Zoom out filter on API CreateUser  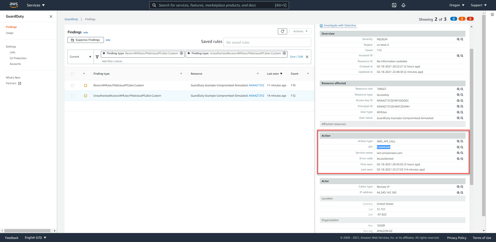pyautogui.click(x=462, y=147)
